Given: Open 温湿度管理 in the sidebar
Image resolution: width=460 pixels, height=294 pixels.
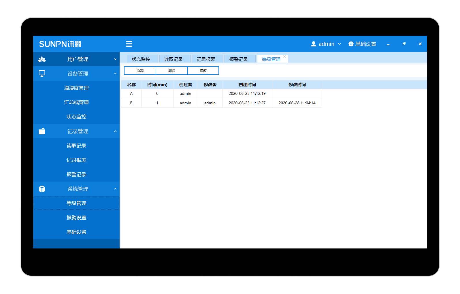Looking at the screenshot, I should [76, 88].
